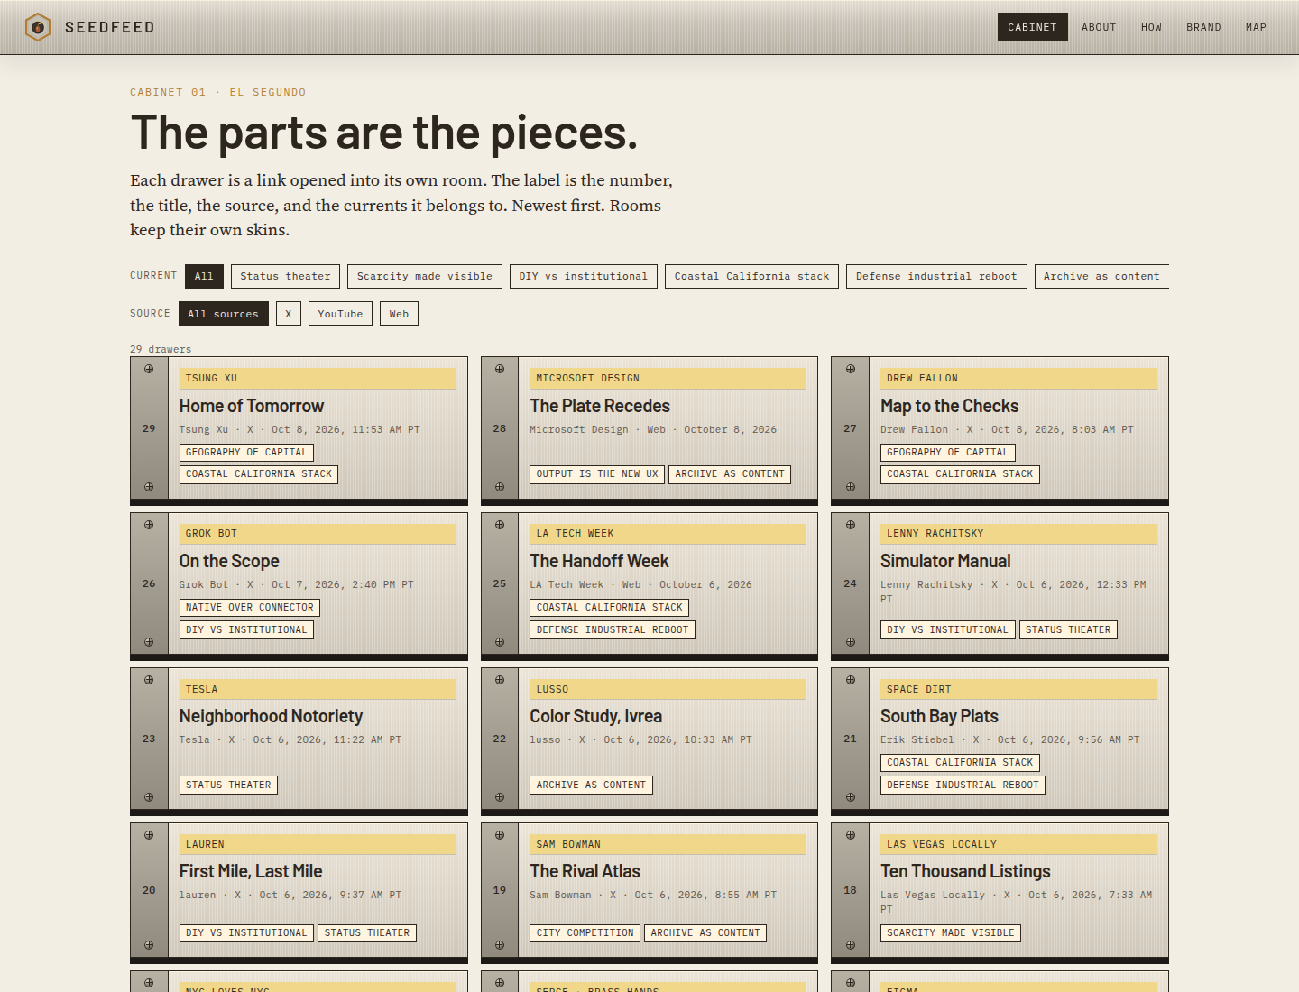Click 'DEFENSE INDUSTRIAL REBOOT' tag on South Bay Plats
This screenshot has width=1299, height=992.
[963, 785]
